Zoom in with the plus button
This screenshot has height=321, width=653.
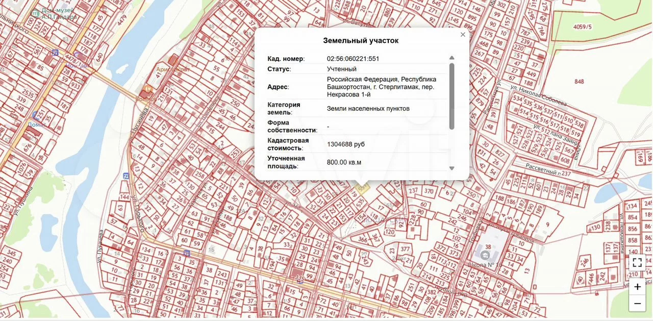coord(637,287)
